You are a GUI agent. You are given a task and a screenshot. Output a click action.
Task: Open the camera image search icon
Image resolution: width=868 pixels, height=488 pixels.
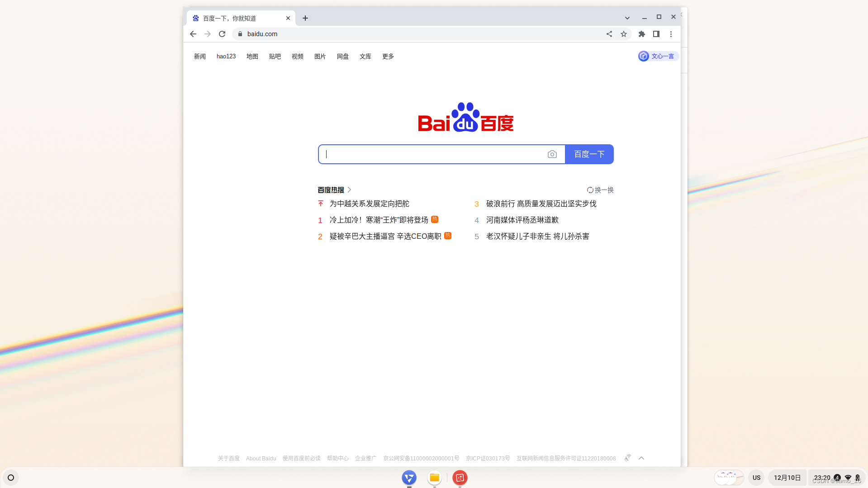click(552, 154)
